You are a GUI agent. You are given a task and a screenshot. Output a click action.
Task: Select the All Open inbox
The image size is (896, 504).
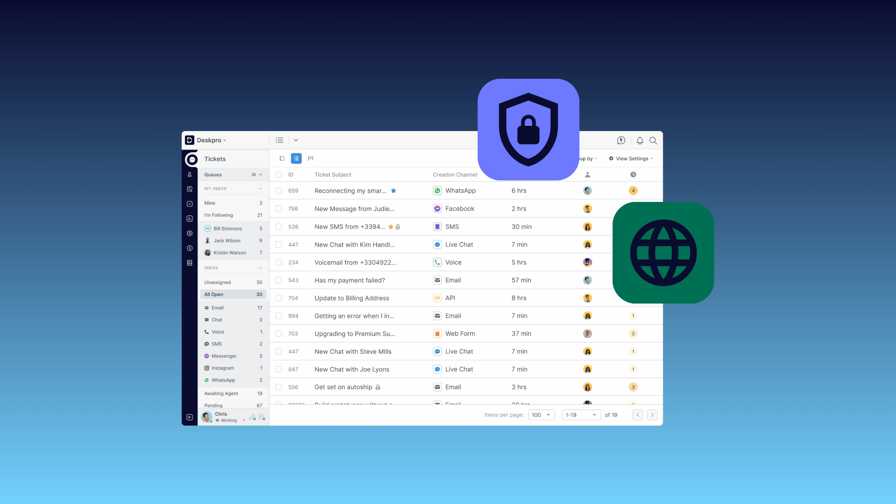tap(233, 295)
